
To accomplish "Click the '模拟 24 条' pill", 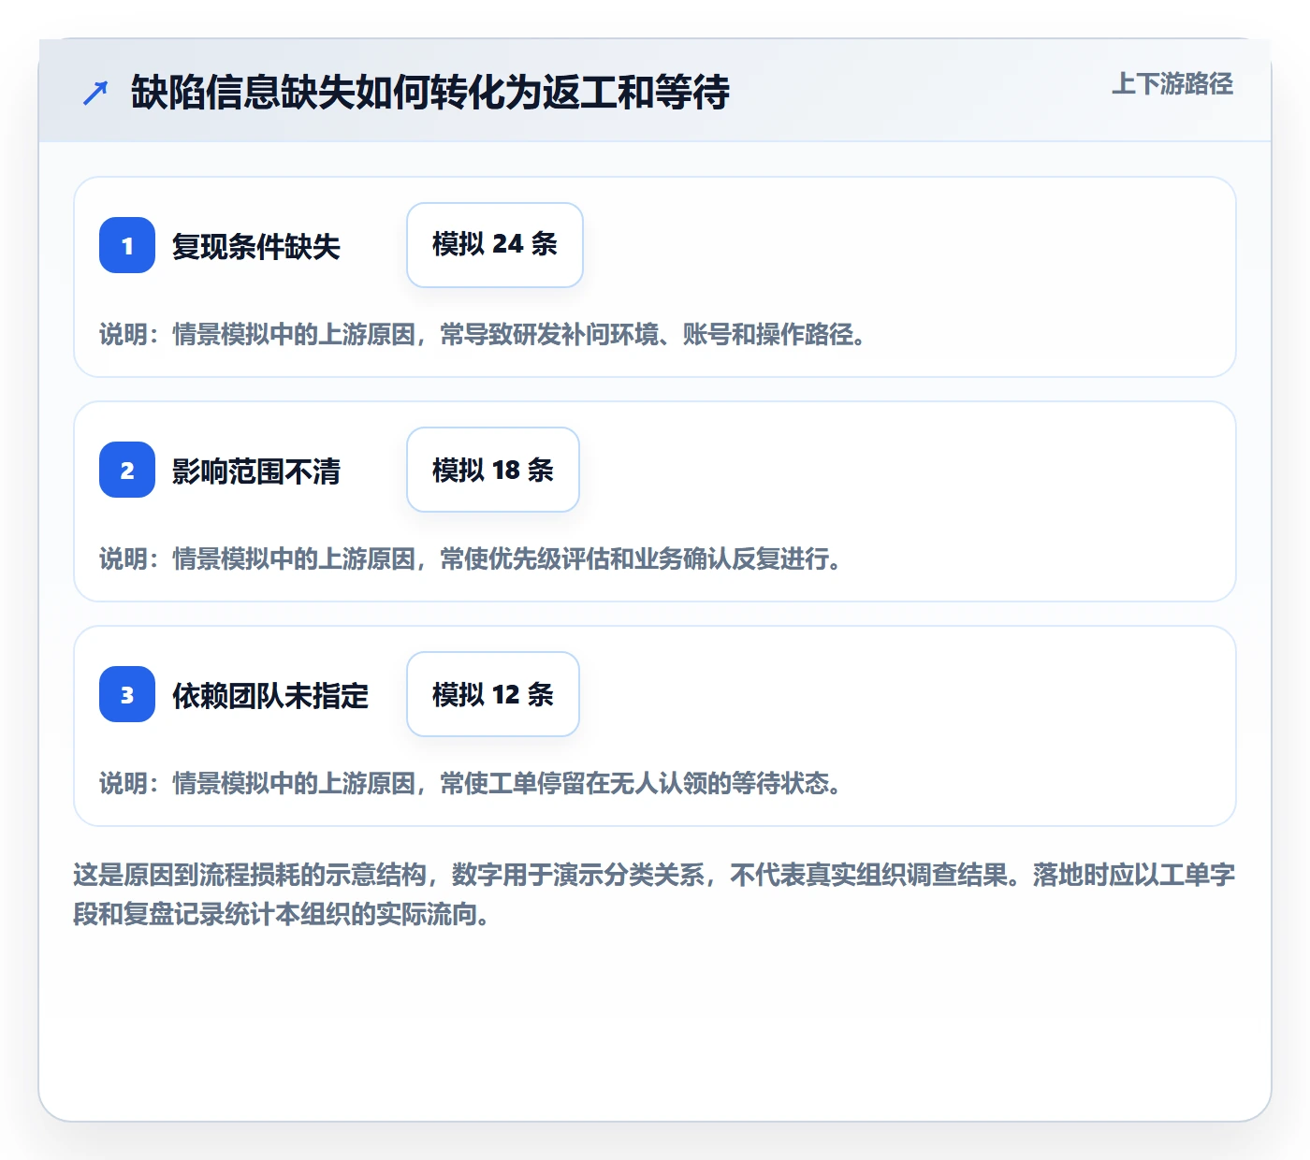I will point(495,245).
